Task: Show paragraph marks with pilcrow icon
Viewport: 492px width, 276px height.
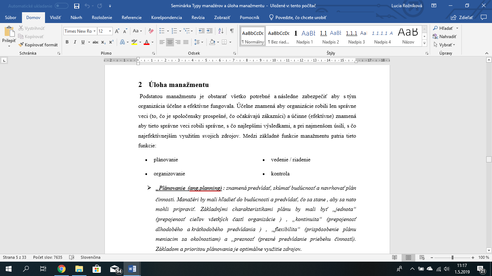Action: [232, 31]
